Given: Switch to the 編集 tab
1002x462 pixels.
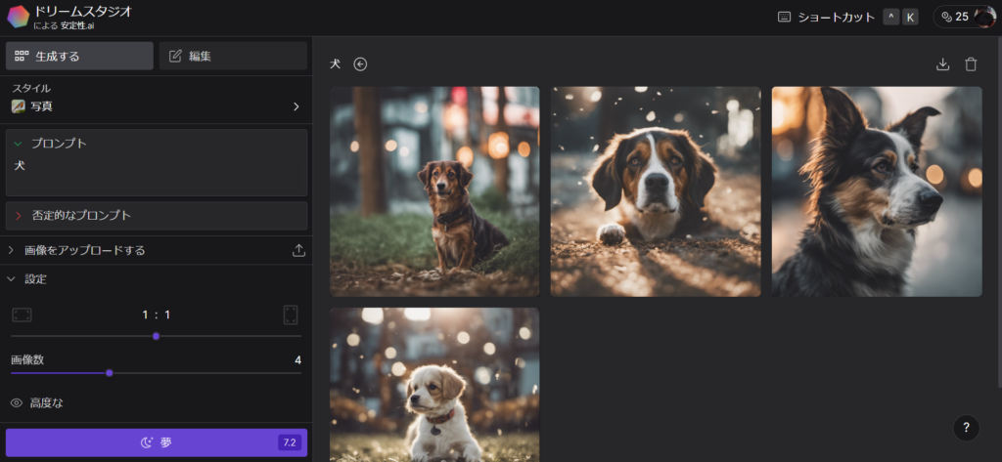Looking at the screenshot, I should (x=233, y=56).
